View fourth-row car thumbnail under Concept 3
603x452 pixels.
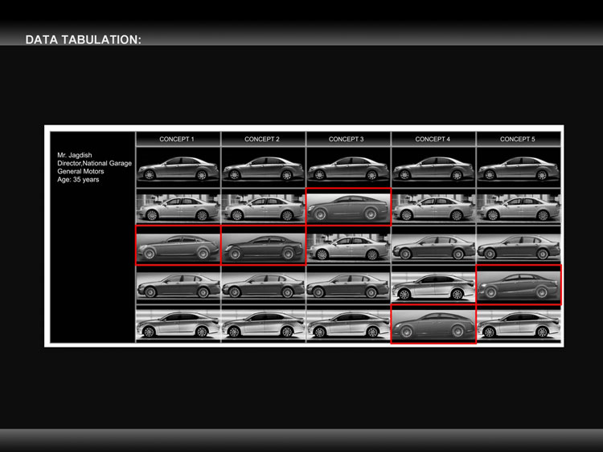click(348, 286)
